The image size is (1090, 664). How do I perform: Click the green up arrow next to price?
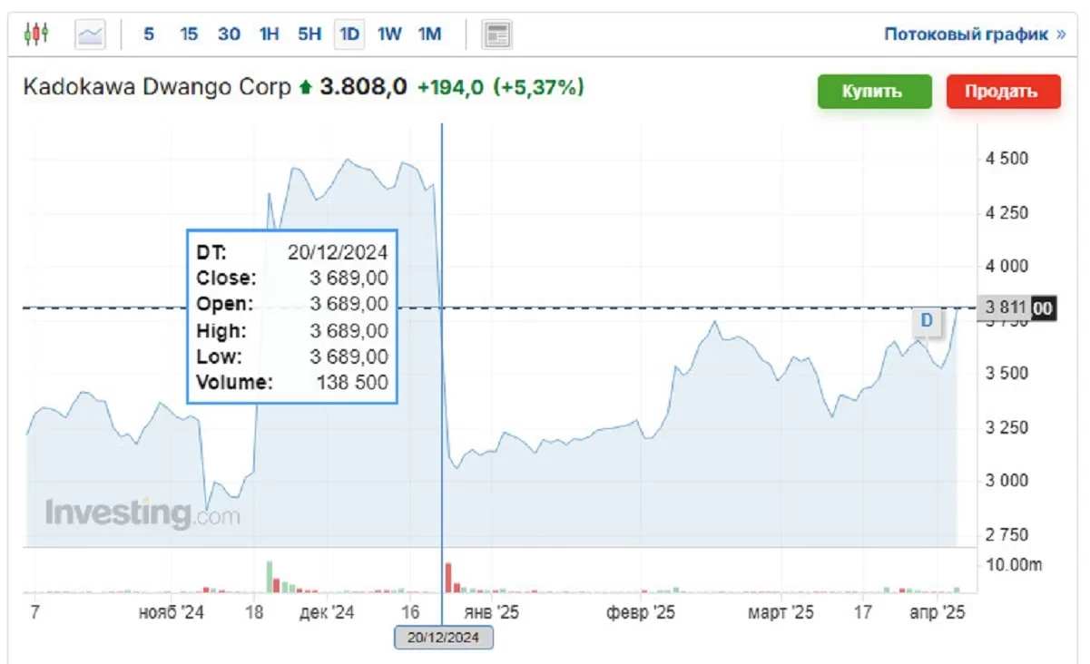tap(305, 88)
